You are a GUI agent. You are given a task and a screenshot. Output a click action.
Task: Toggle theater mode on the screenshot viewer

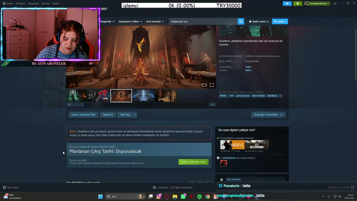pyautogui.click(x=204, y=85)
